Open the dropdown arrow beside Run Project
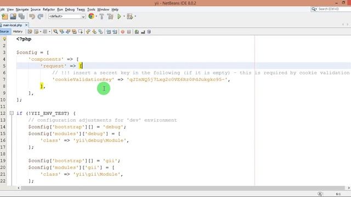This screenshot has height=197, width=351. [x=124, y=16]
